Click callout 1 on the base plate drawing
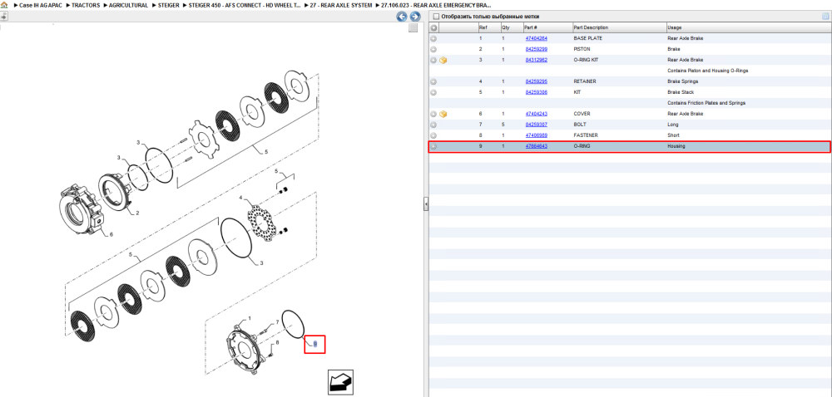This screenshot has height=397, width=832. [x=250, y=319]
